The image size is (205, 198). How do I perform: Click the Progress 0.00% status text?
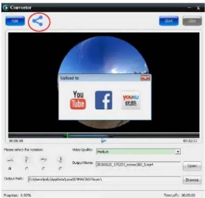point(17,195)
